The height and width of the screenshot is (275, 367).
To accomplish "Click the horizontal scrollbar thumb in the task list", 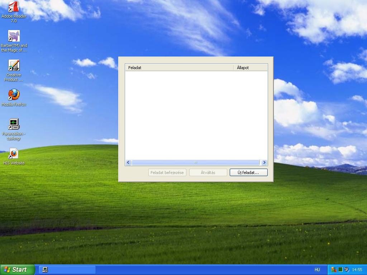I will [x=196, y=163].
